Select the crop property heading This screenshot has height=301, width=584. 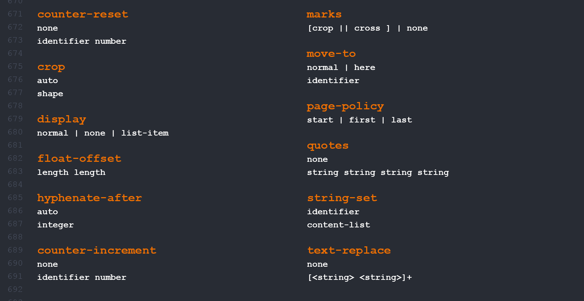[x=51, y=67]
